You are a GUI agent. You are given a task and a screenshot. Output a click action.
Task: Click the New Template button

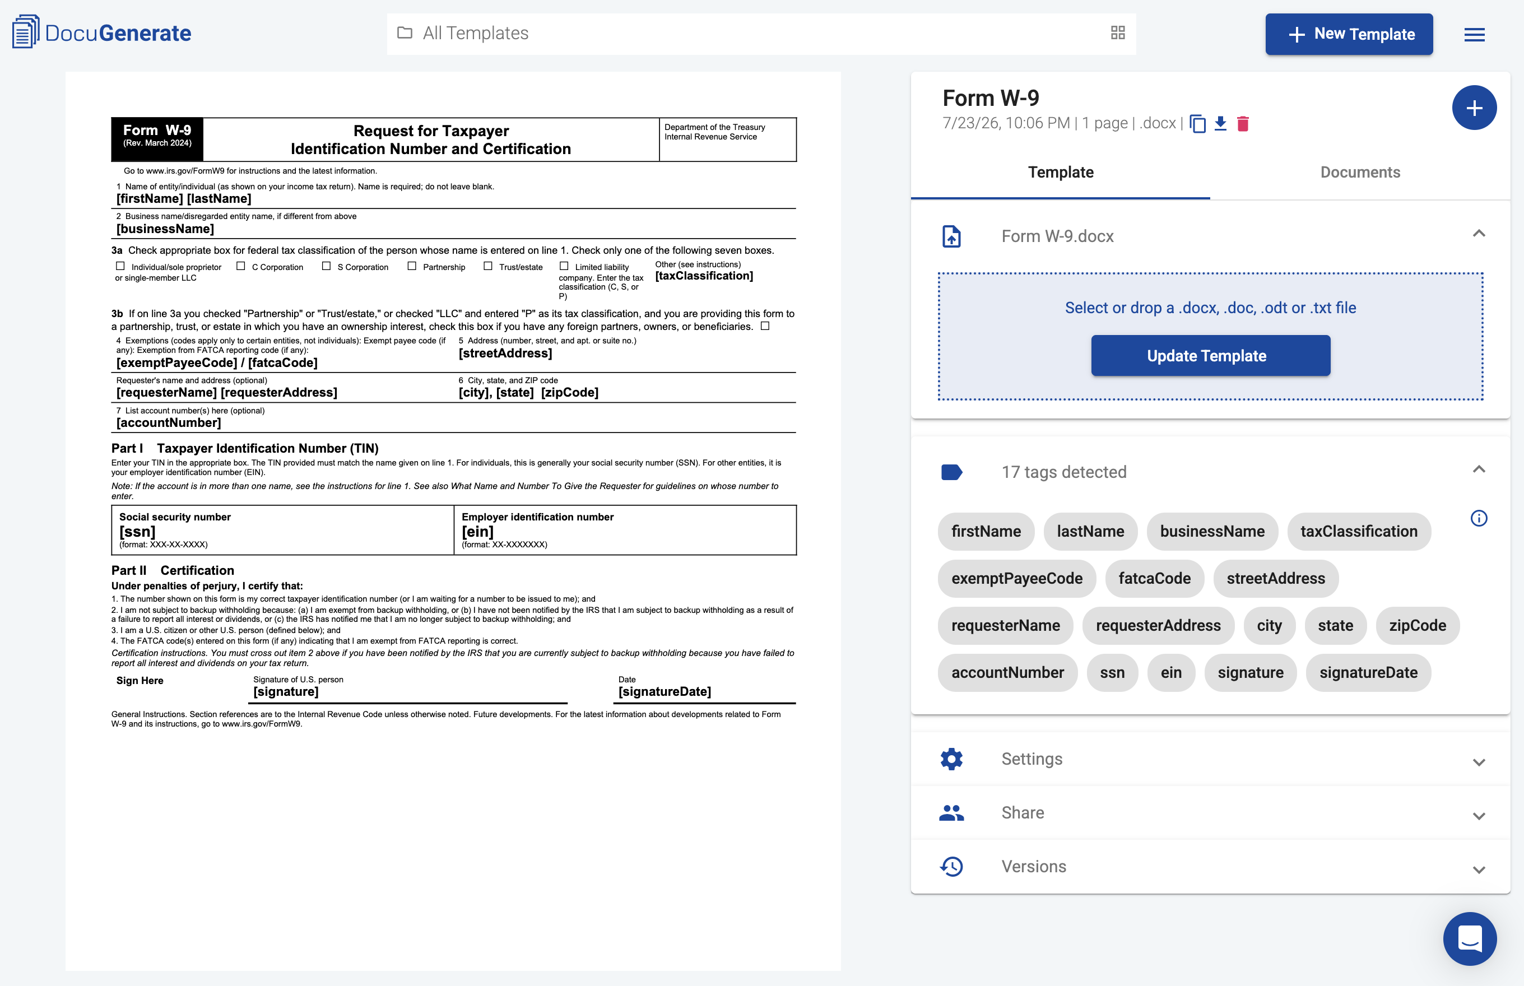1349,34
